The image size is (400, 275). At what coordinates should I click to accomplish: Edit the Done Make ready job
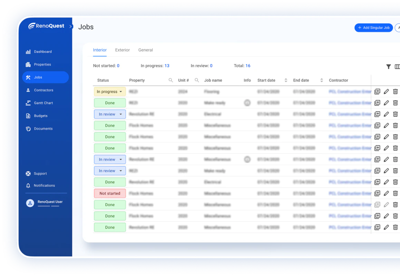(x=386, y=103)
